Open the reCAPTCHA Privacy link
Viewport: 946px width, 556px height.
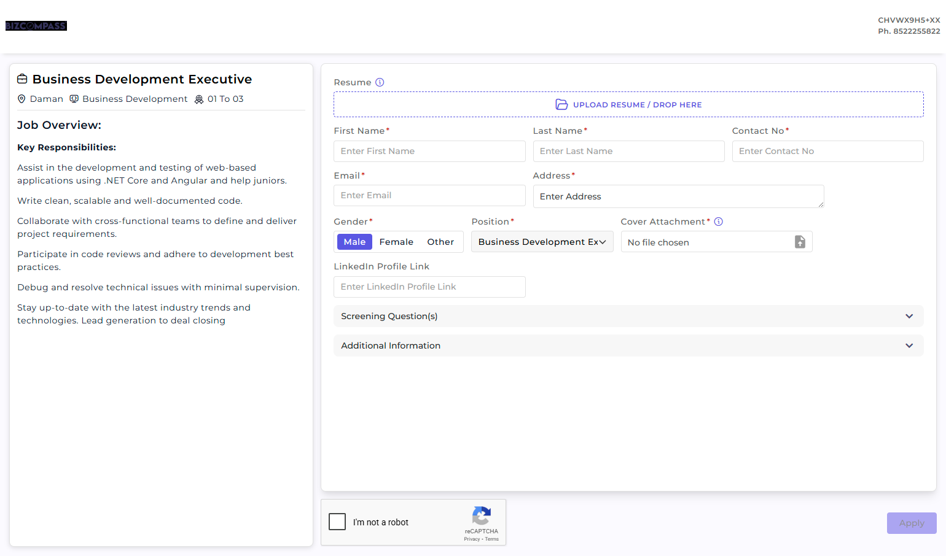pos(472,539)
